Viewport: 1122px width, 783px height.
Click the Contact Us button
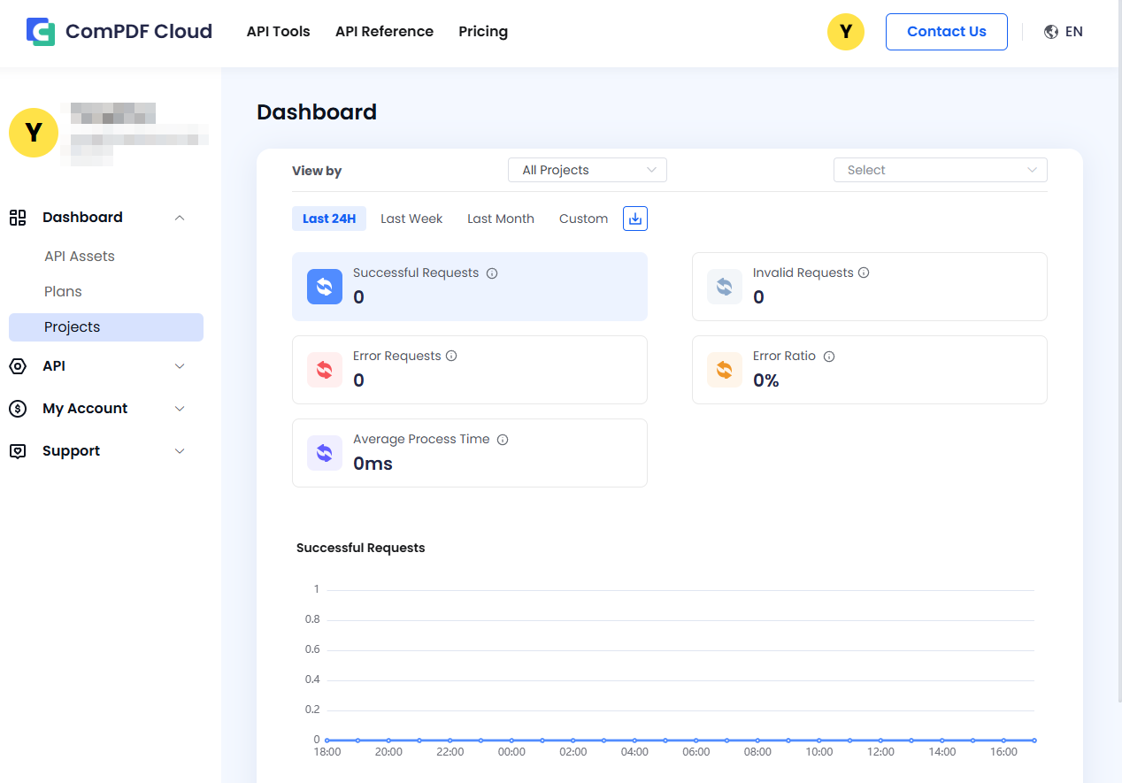pos(946,31)
